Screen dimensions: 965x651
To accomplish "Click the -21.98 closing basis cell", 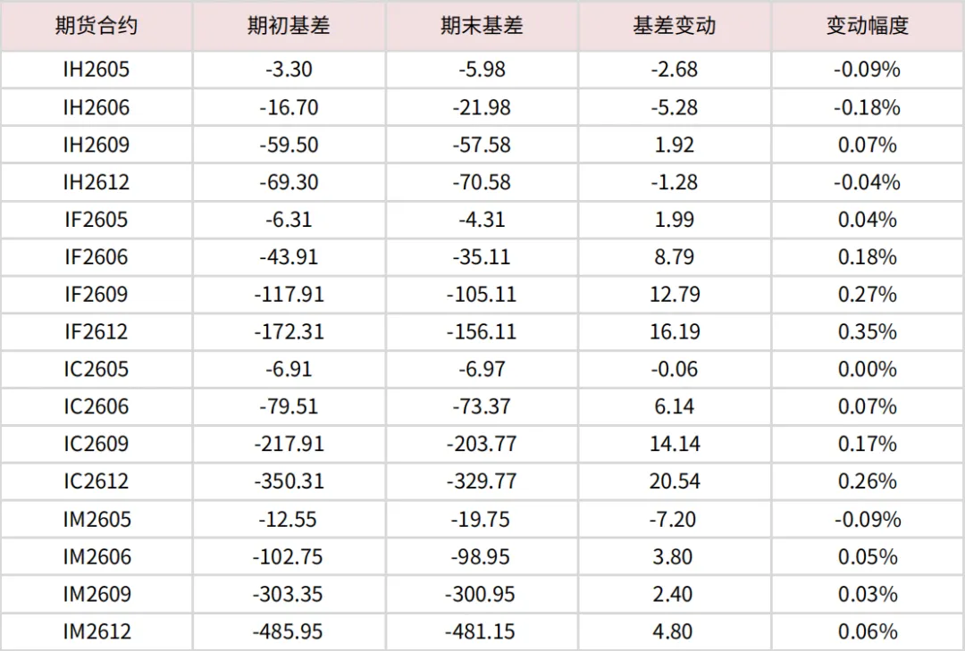I will (482, 108).
